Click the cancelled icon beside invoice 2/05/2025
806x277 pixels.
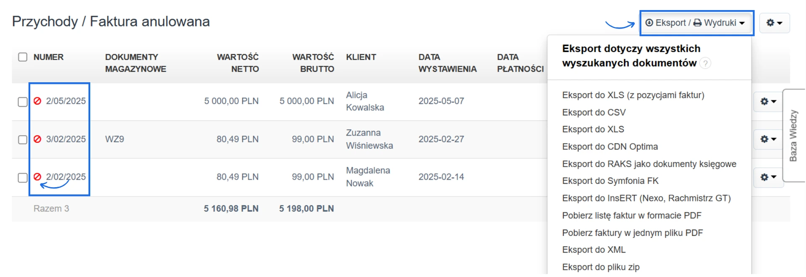point(37,101)
